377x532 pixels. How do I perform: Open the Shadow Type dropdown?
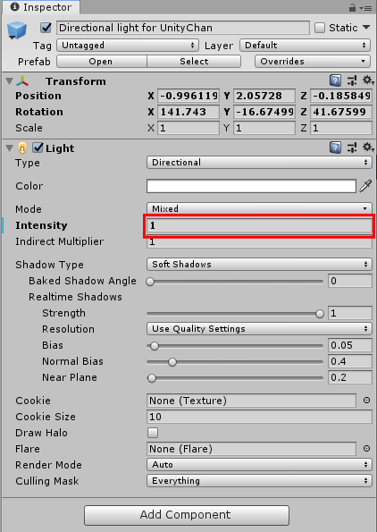pos(259,265)
